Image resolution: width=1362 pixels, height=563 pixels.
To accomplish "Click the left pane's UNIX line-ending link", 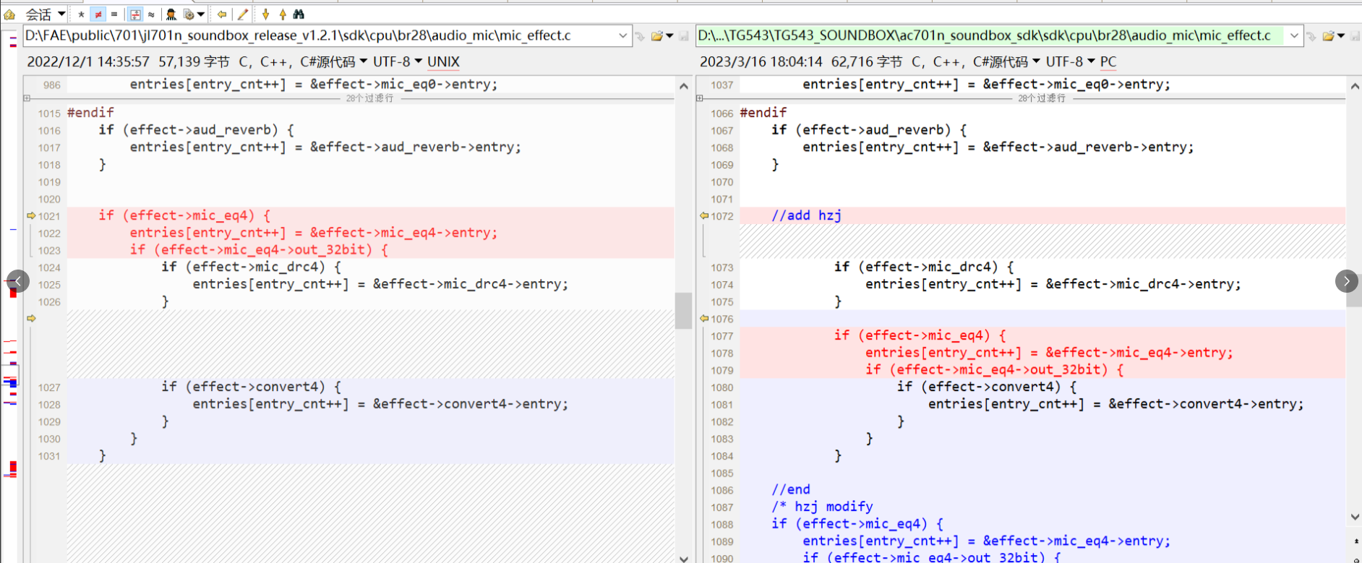I will coord(443,62).
